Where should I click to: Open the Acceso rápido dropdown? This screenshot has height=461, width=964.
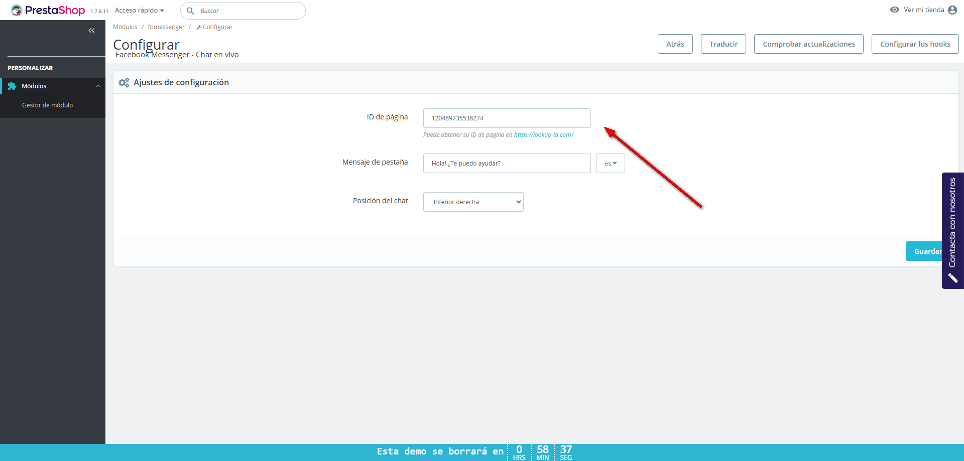tap(140, 11)
